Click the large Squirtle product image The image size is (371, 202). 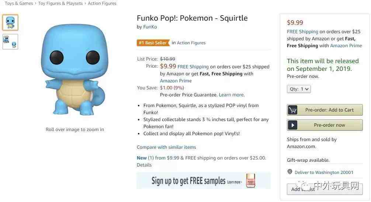[x=74, y=69]
